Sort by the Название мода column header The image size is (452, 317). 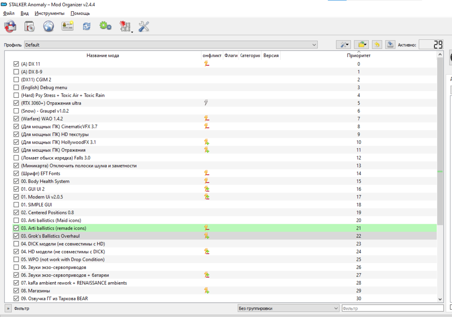point(103,56)
